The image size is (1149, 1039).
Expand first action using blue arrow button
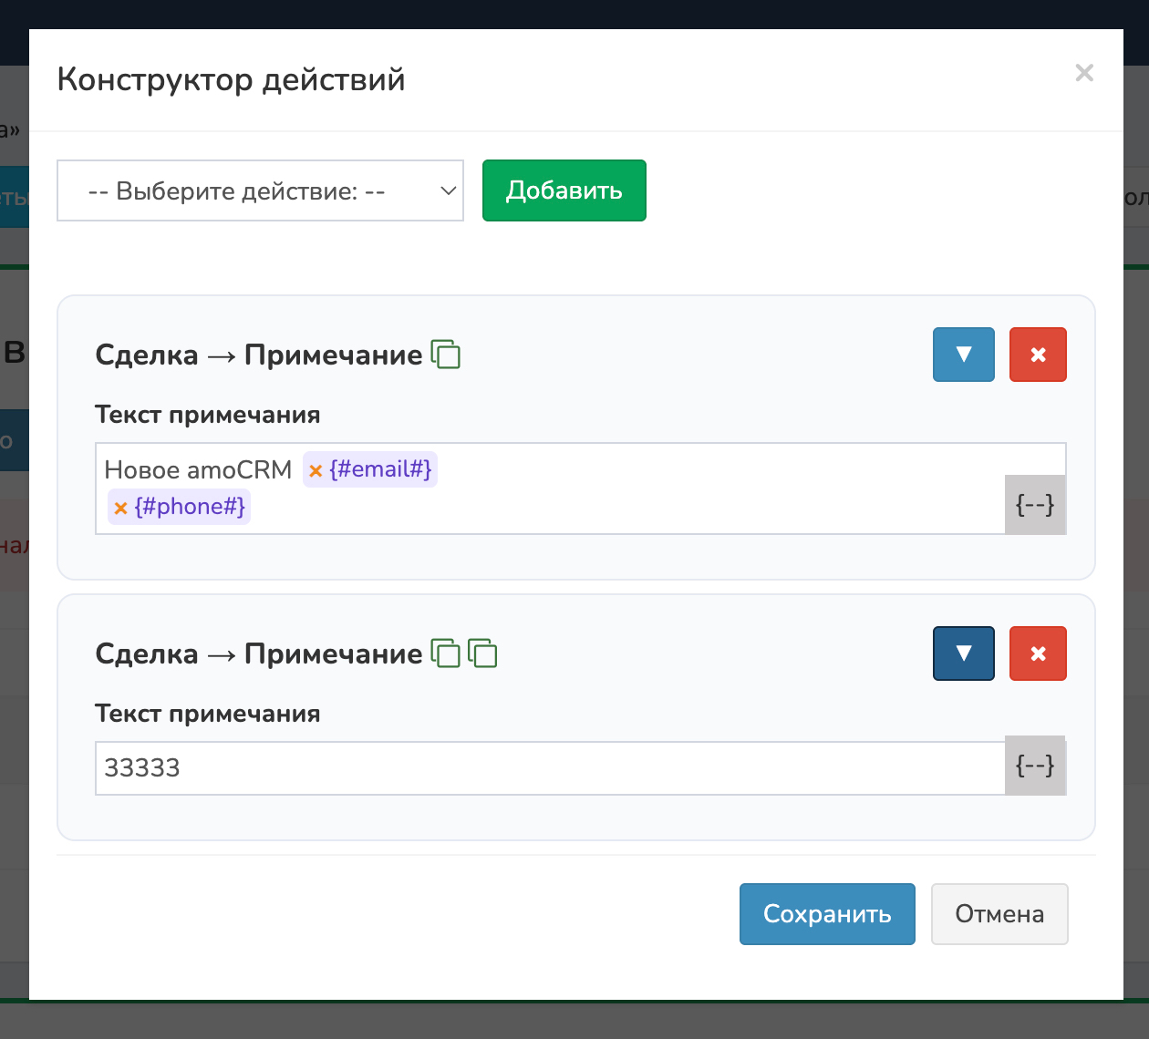tap(963, 355)
